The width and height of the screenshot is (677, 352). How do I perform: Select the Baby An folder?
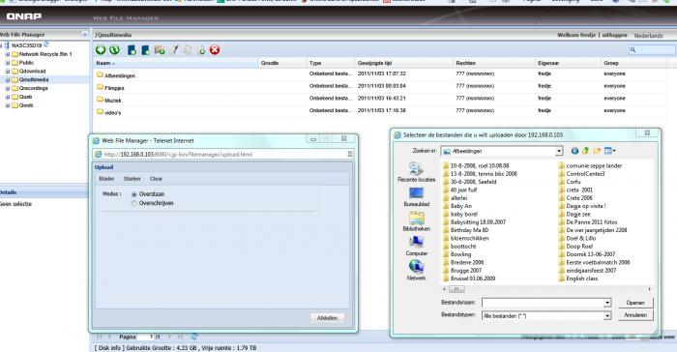457,206
